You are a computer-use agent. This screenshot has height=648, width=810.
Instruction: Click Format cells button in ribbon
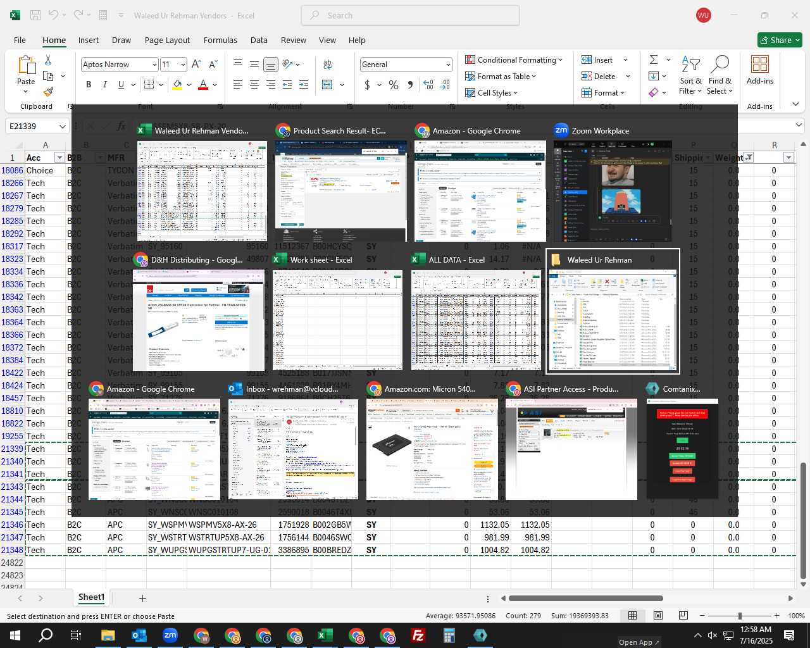coord(604,92)
